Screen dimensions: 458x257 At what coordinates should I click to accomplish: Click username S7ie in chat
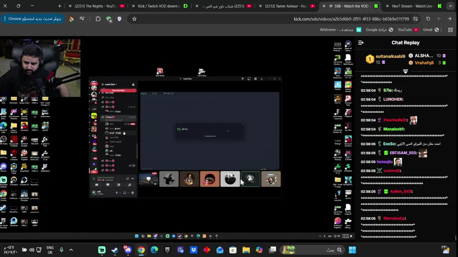(388, 91)
